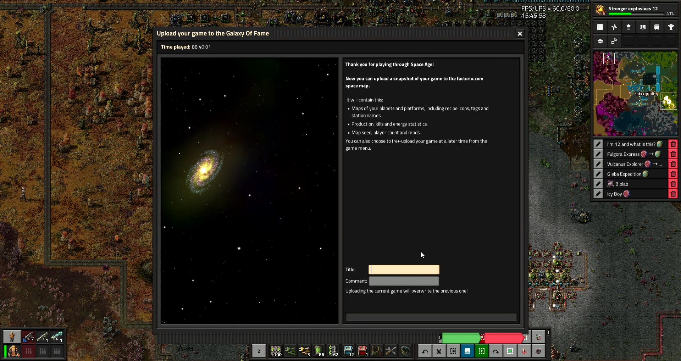Toggle the blue blueprint shortcut
This screenshot has height=361, width=681.
click(467, 351)
